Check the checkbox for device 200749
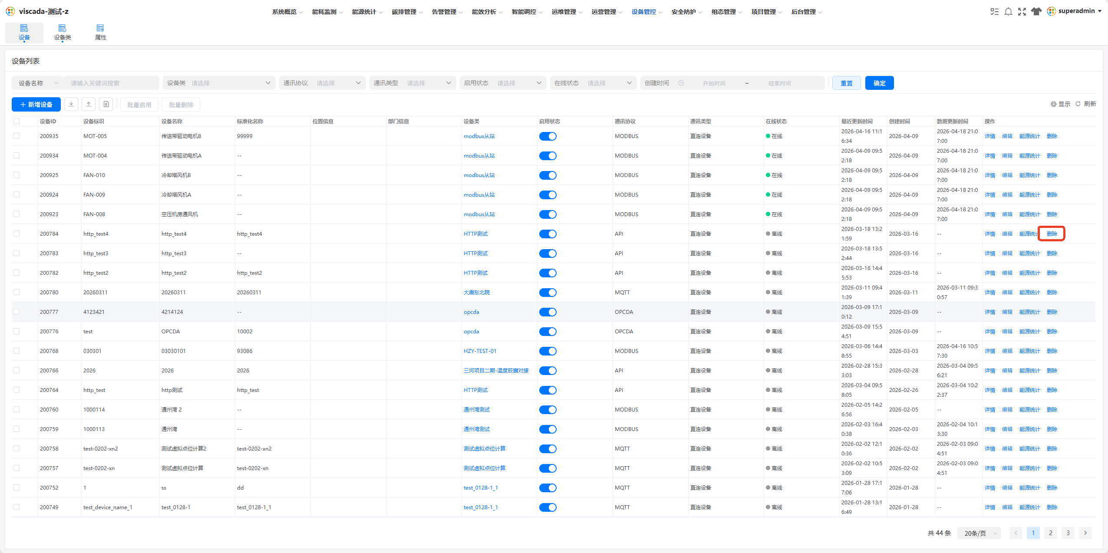1108x553 pixels. [16, 507]
